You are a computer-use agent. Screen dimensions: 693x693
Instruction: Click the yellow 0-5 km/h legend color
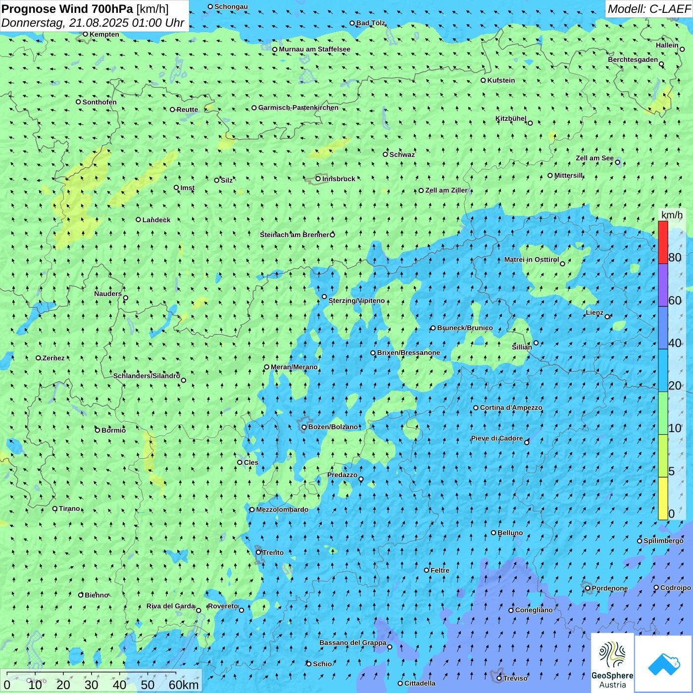pos(663,498)
